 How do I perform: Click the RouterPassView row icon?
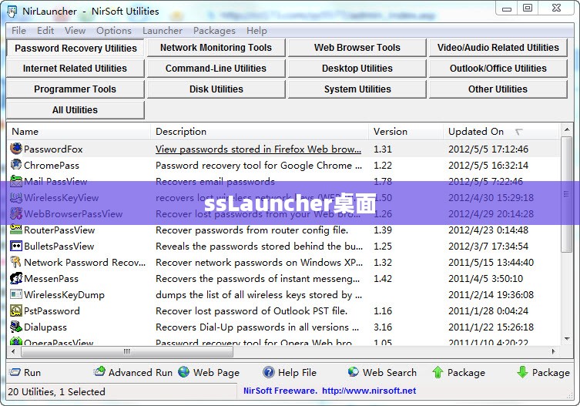click(x=16, y=230)
